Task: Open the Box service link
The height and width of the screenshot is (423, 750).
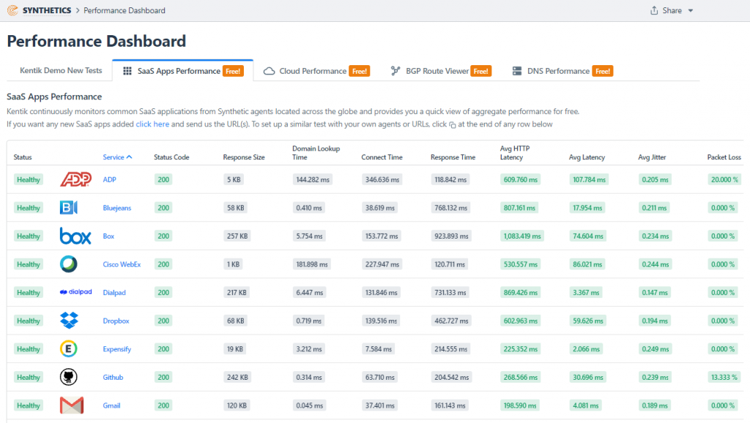Action: click(x=108, y=236)
